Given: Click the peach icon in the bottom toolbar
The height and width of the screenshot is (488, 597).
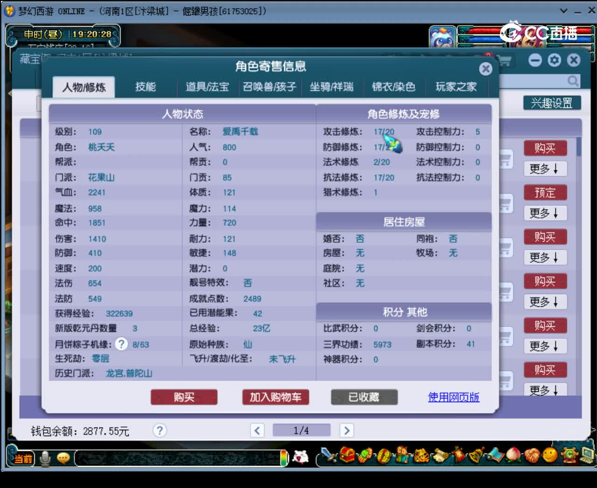Looking at the screenshot, I should click(x=513, y=455).
